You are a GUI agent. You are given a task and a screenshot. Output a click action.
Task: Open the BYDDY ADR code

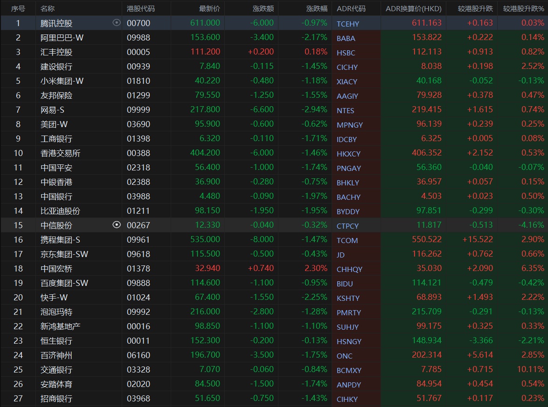(348, 211)
